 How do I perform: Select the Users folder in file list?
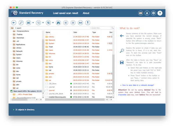click(x=79, y=50)
